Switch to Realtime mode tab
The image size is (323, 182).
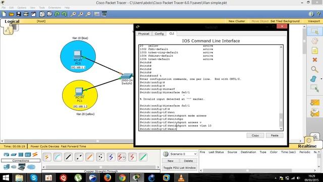coord(307,146)
